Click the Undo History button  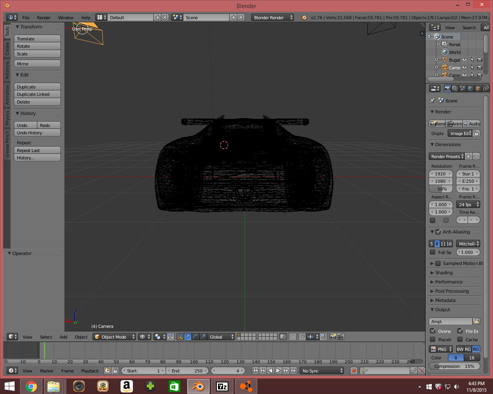coord(37,133)
